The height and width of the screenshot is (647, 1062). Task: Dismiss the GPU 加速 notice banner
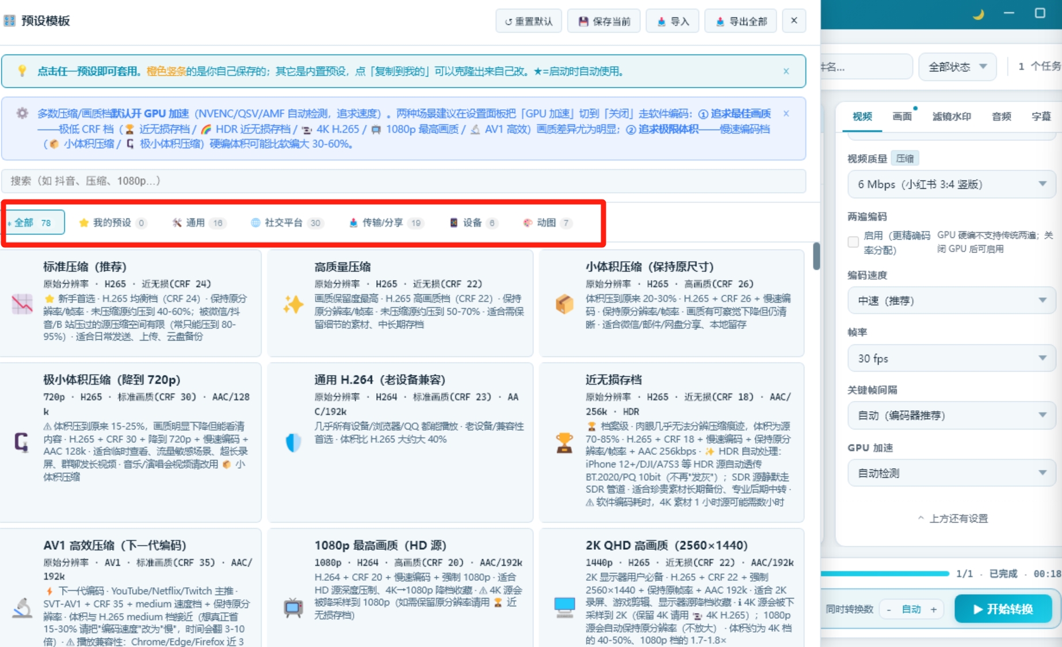[x=786, y=113]
